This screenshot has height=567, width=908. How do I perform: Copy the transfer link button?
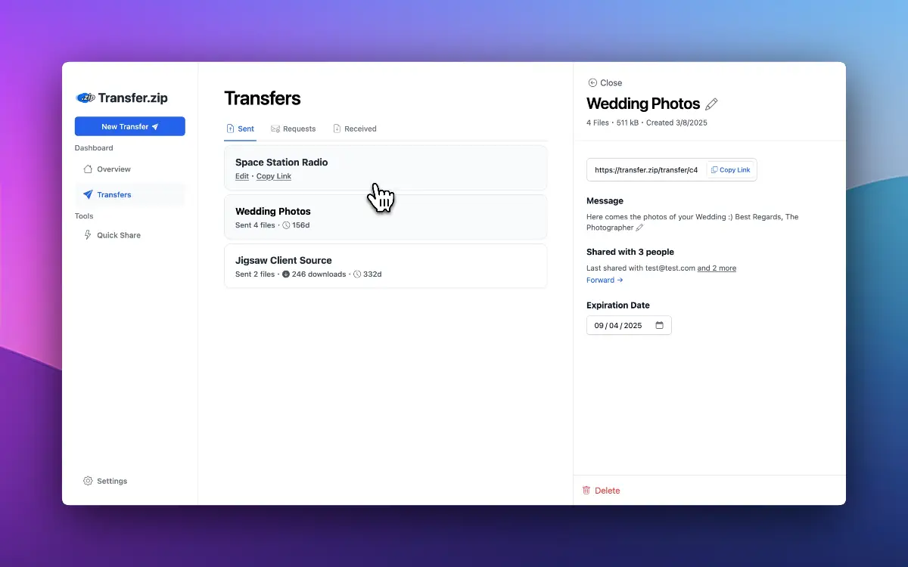(731, 170)
